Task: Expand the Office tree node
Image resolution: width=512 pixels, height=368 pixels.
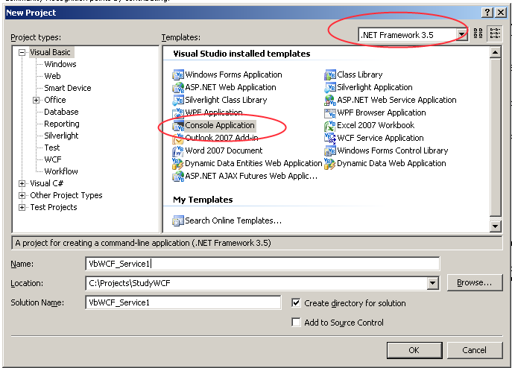Action: click(x=37, y=101)
